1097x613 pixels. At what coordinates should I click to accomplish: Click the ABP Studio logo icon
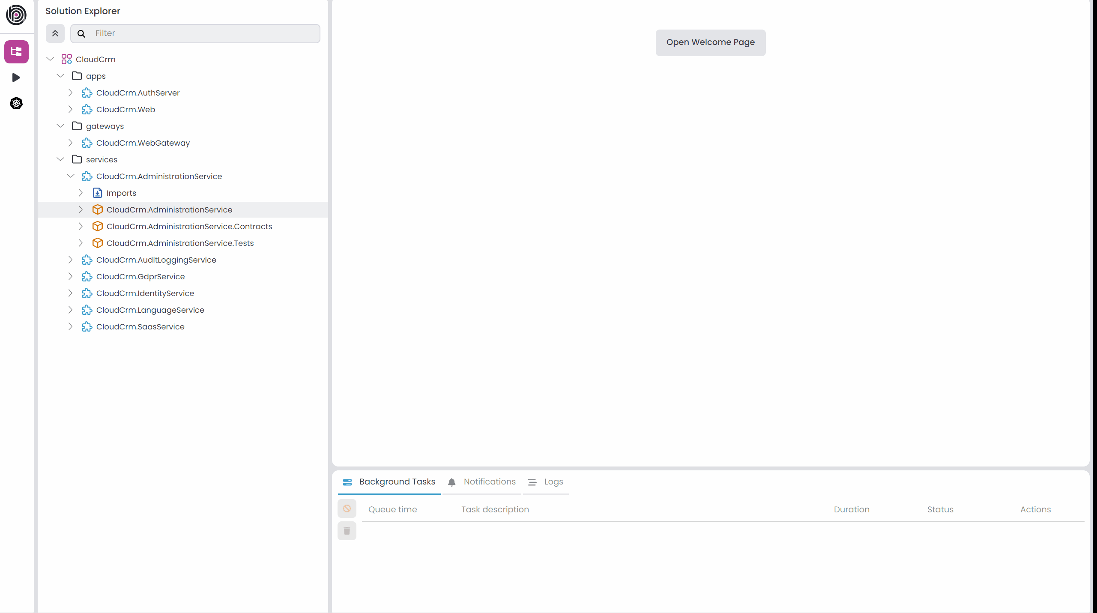pos(16,15)
